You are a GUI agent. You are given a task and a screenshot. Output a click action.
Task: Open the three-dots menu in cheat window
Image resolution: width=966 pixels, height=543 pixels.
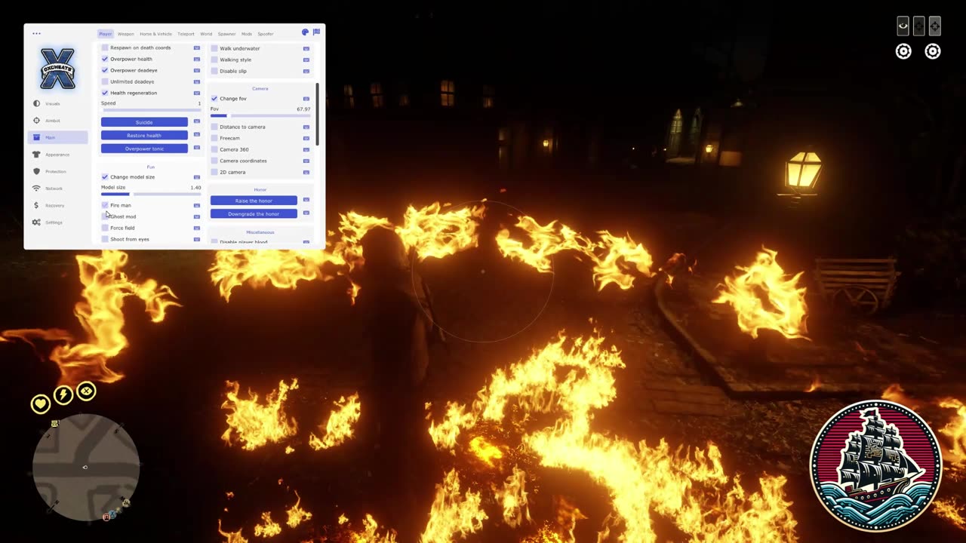click(x=36, y=33)
